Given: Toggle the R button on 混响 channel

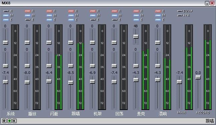Looking at the screenshot, I should coord(158,11).
